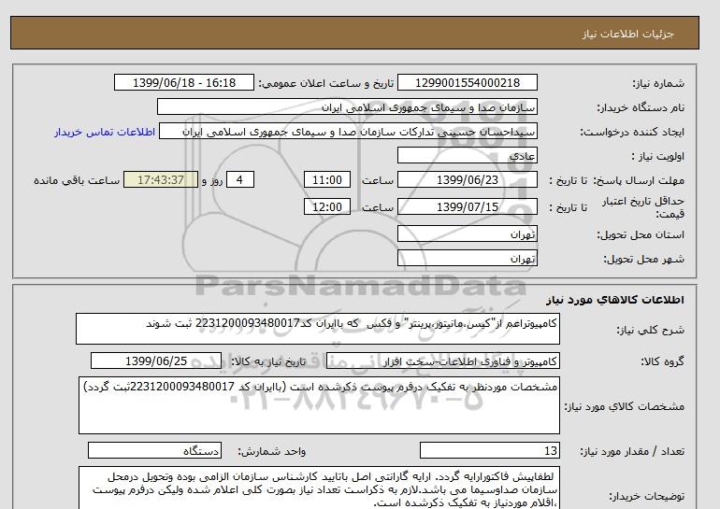Select the اولویت نیاز field showing عادی
The height and width of the screenshot is (509, 720).
[467, 155]
